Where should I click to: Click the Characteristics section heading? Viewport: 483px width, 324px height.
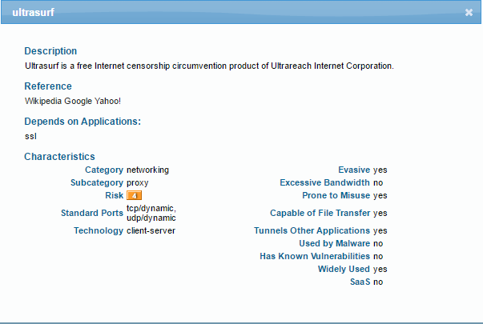(59, 157)
